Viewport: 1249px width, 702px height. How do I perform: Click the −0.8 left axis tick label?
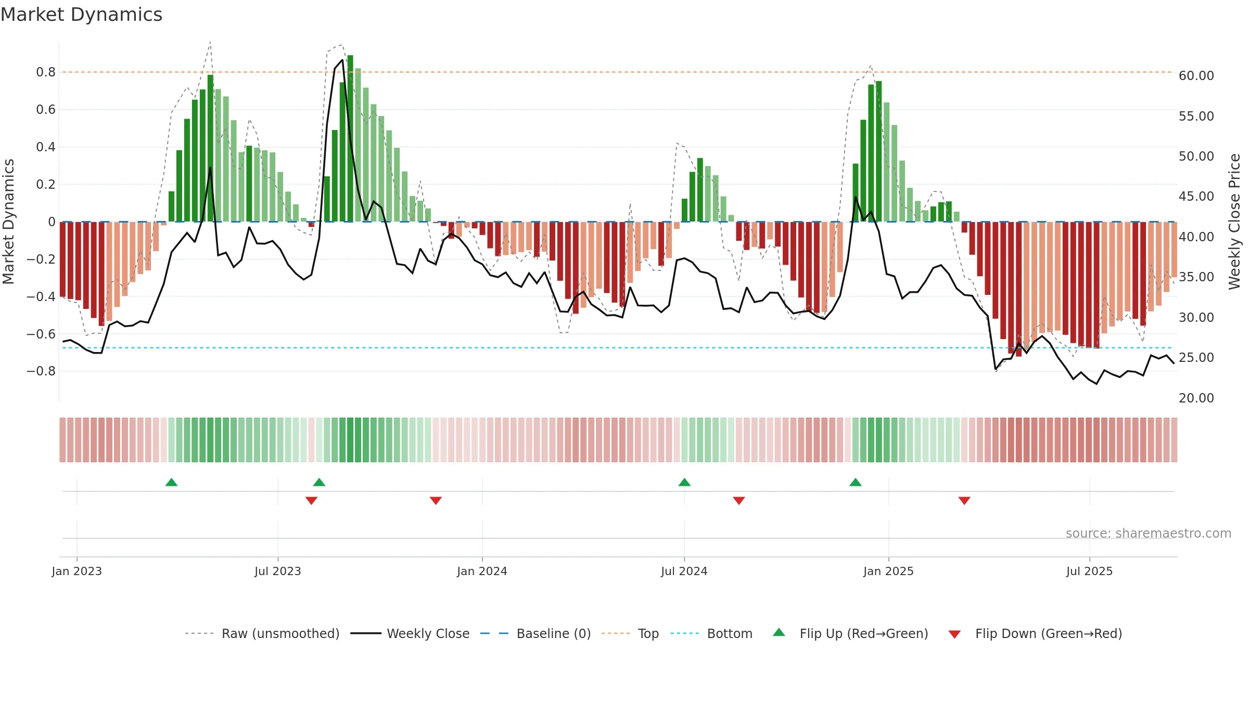pyautogui.click(x=41, y=371)
